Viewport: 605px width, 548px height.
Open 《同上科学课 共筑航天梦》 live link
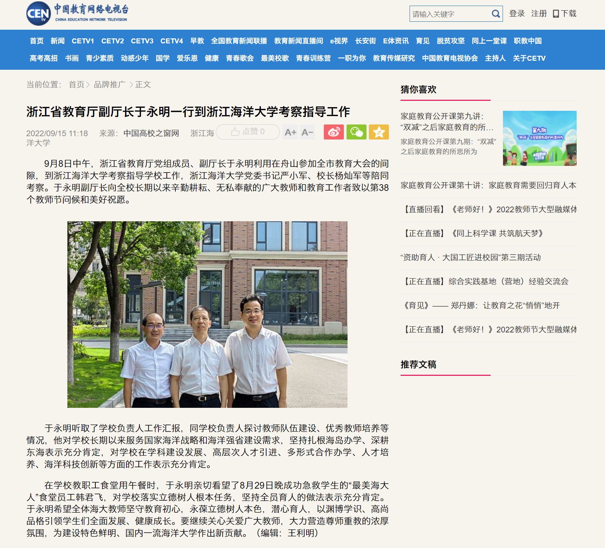pos(472,233)
